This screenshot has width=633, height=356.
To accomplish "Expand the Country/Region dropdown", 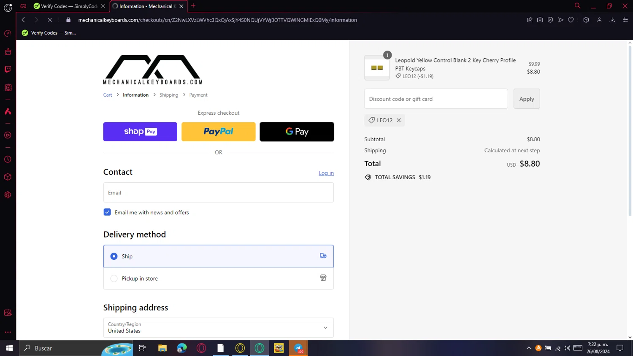I will [x=219, y=328].
